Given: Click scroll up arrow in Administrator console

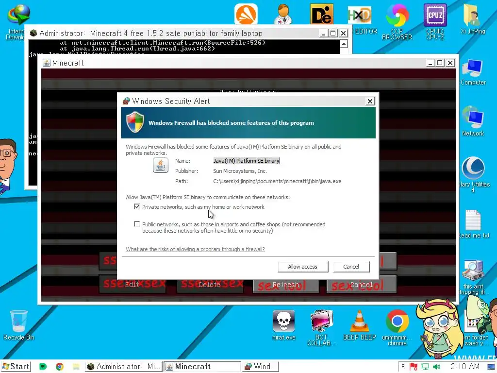Looking at the screenshot, I should 344,44.
